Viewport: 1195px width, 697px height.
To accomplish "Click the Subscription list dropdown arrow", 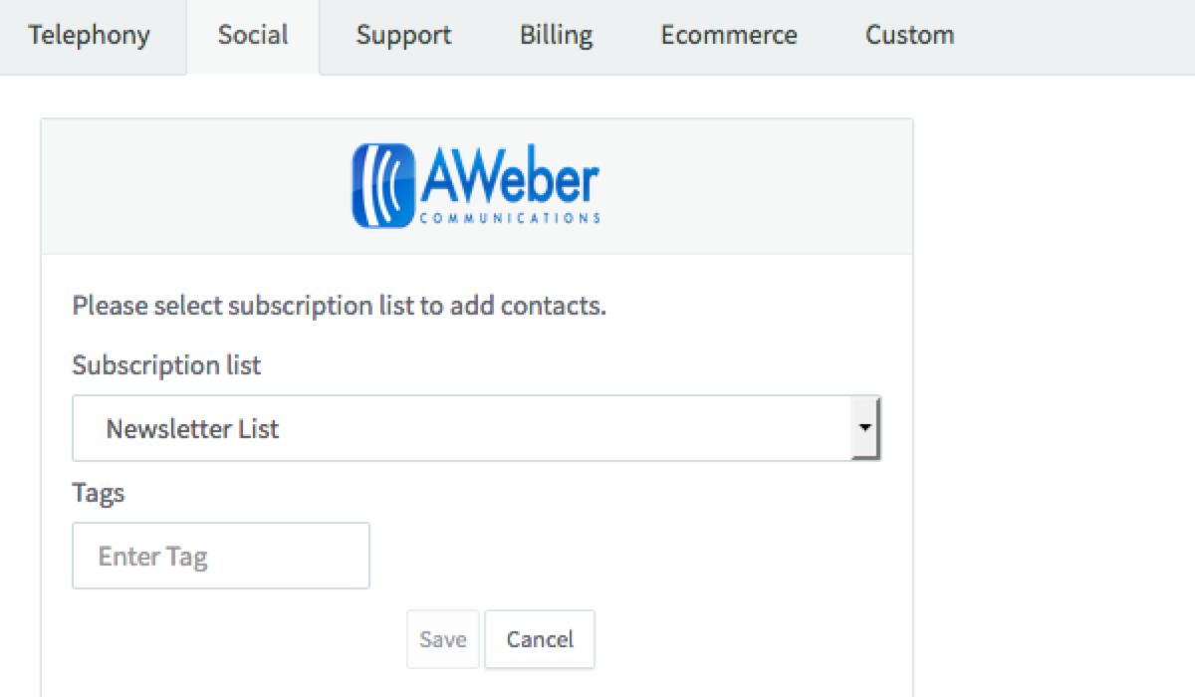I will (x=865, y=429).
